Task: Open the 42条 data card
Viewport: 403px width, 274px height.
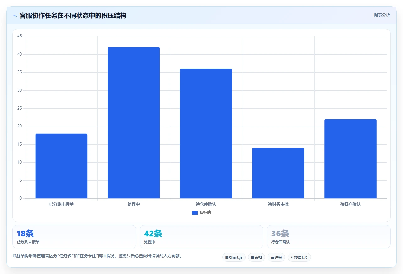Action: (x=201, y=237)
